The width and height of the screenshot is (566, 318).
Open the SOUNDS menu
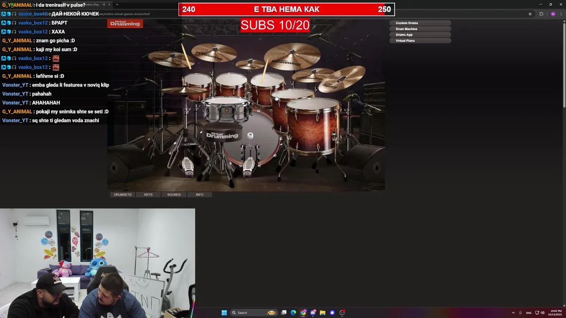tap(174, 194)
